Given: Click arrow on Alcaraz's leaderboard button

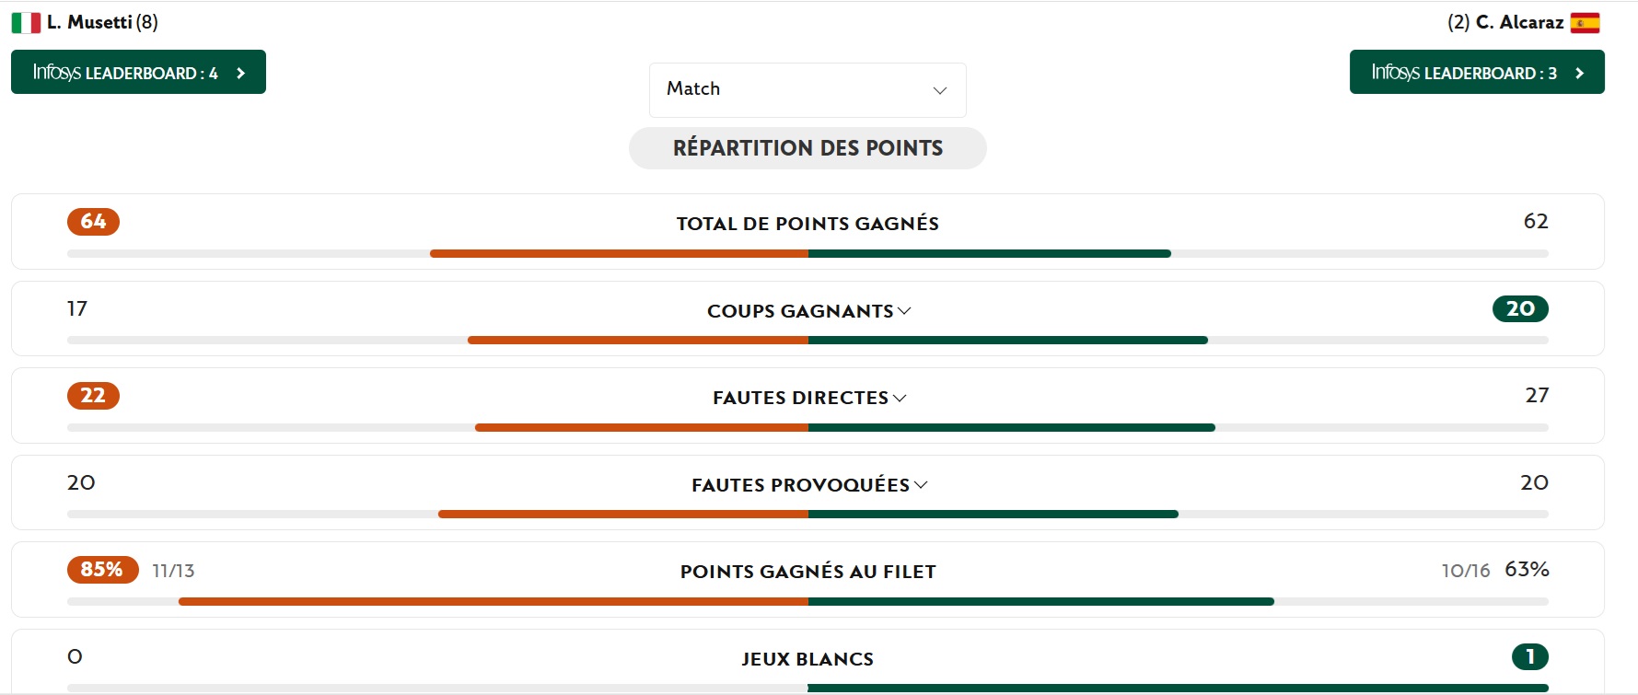Looking at the screenshot, I should click(x=1580, y=73).
